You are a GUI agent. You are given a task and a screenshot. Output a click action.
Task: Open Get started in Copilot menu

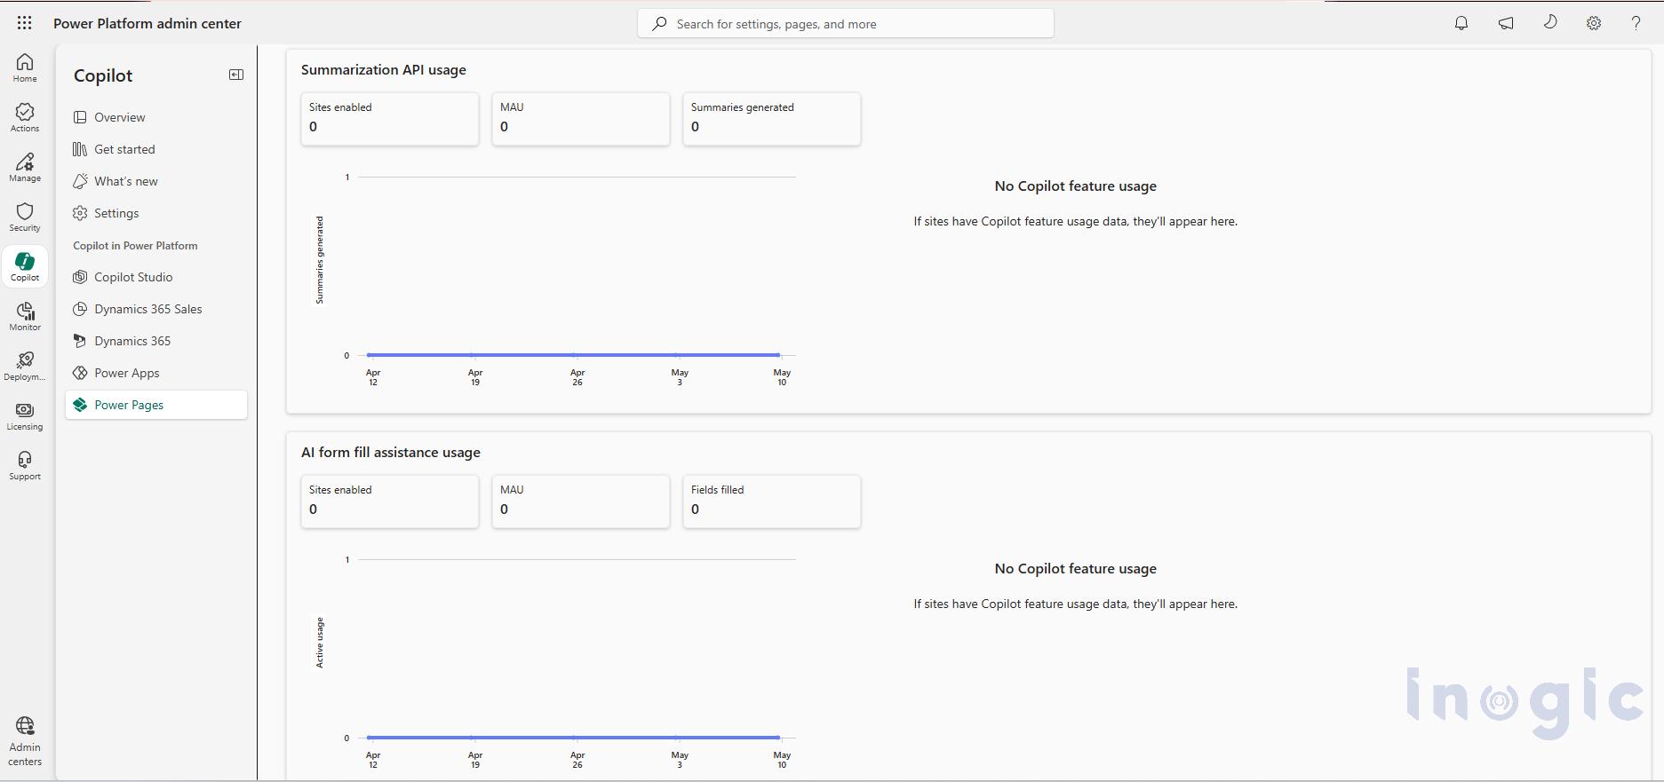click(x=156, y=149)
